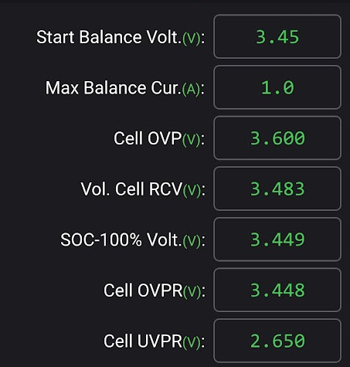Edit the Start Balance Volt. value 3.45

click(x=277, y=36)
